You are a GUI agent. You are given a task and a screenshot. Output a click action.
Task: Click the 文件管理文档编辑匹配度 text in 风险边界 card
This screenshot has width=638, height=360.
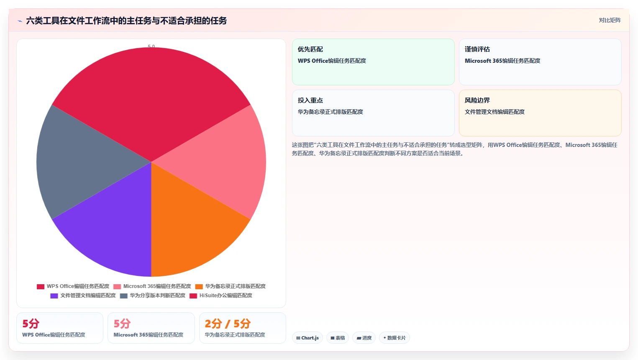coord(495,112)
